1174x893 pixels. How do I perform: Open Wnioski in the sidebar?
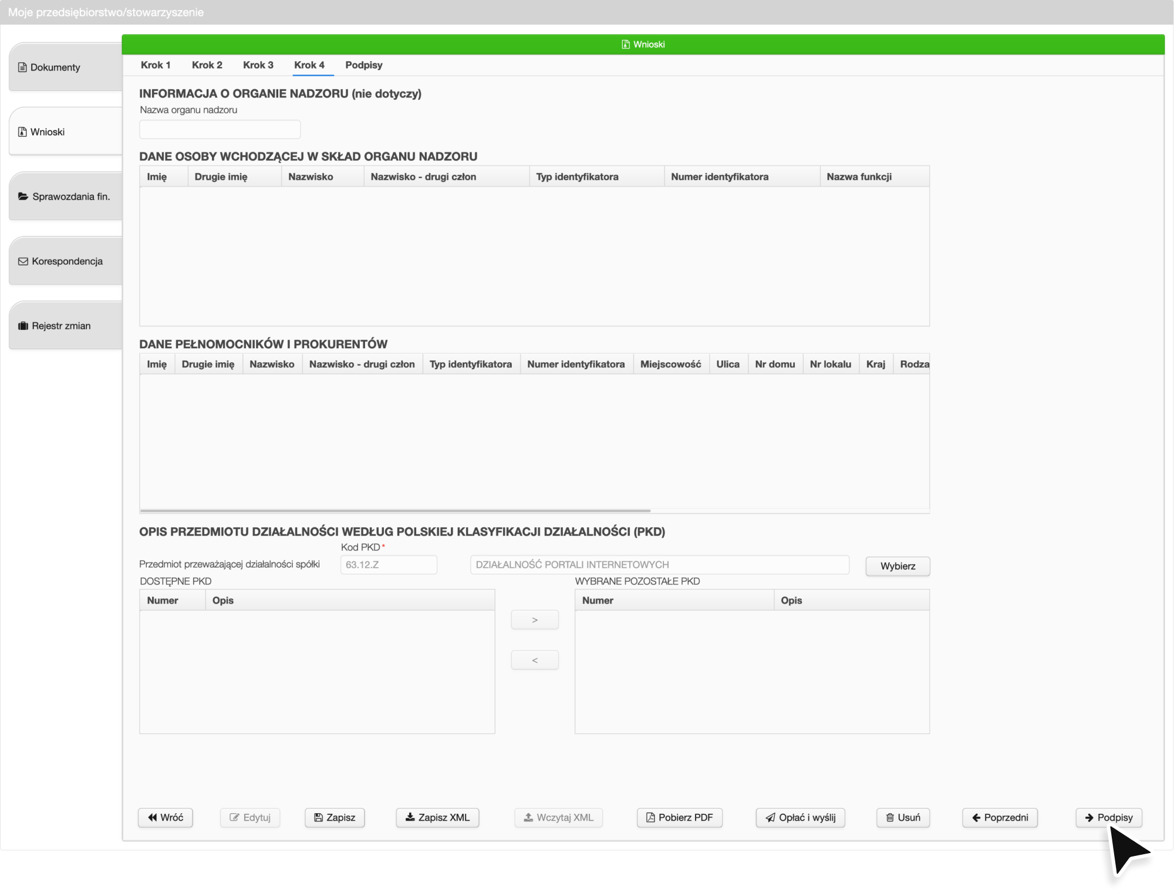[66, 132]
